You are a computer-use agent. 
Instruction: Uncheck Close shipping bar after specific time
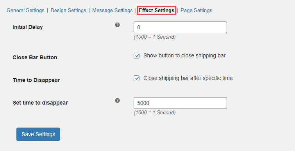click(x=137, y=78)
